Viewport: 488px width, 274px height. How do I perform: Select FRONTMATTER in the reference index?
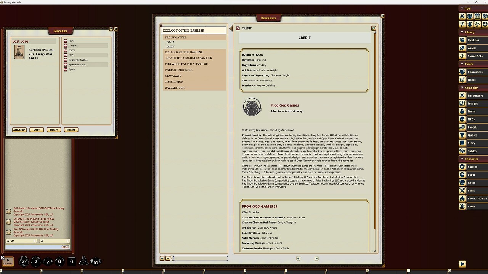pos(175,37)
